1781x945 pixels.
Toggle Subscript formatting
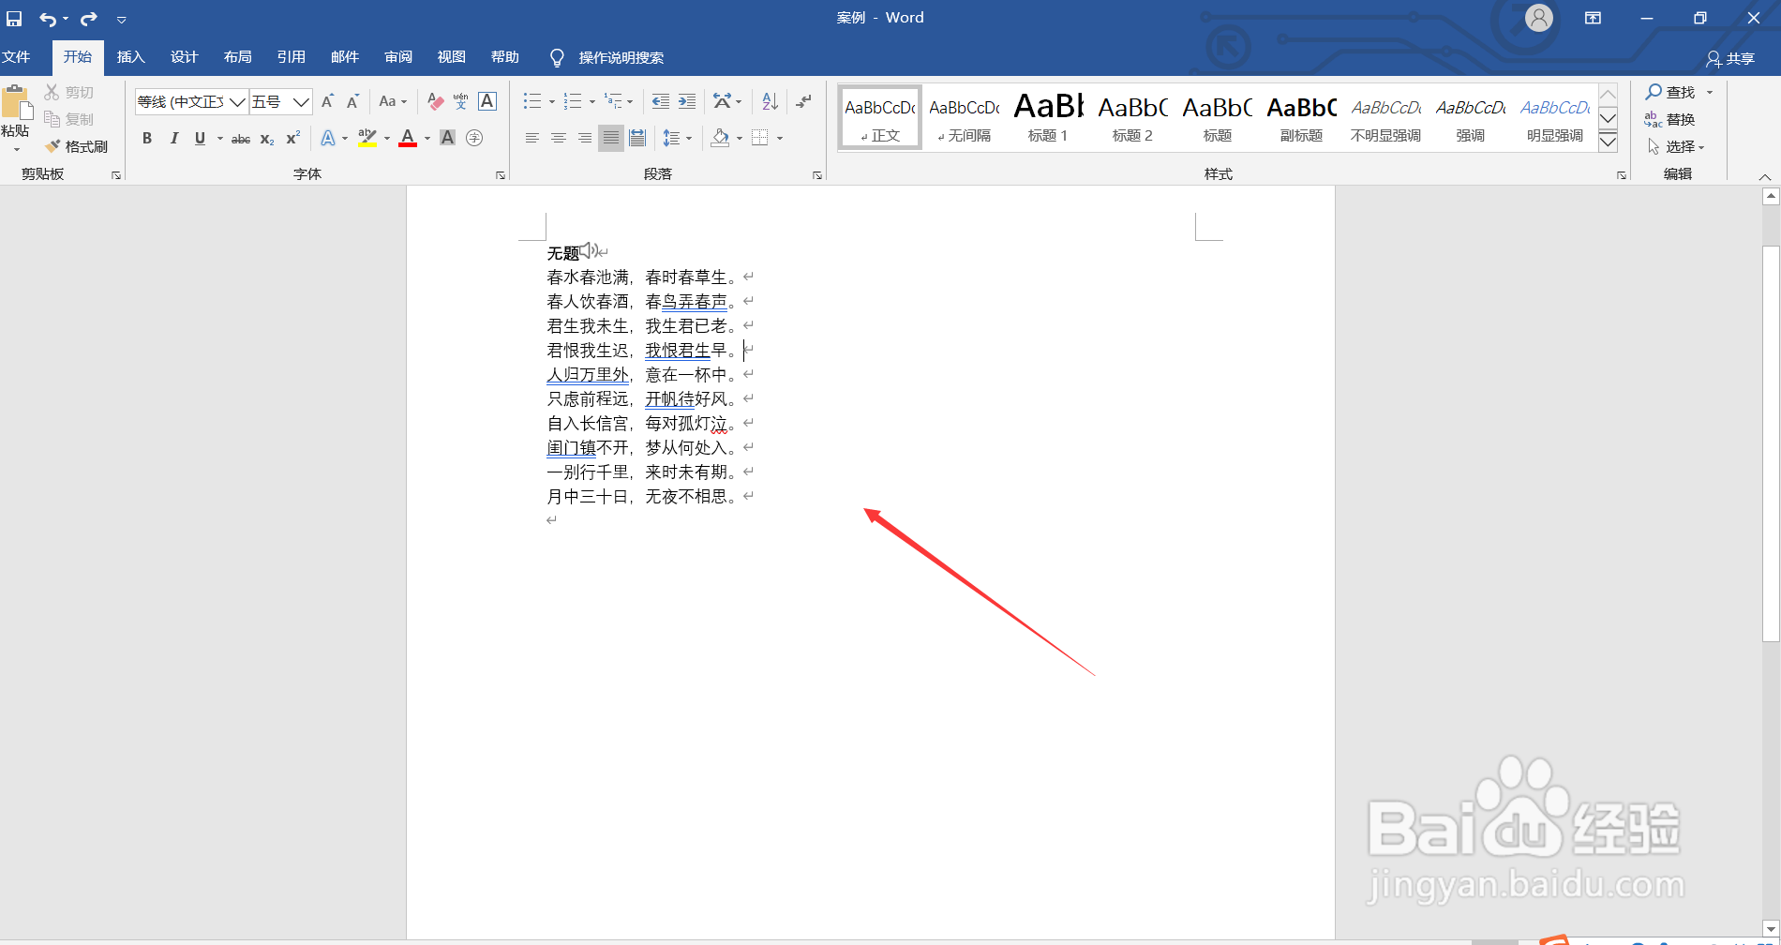pyautogui.click(x=267, y=138)
